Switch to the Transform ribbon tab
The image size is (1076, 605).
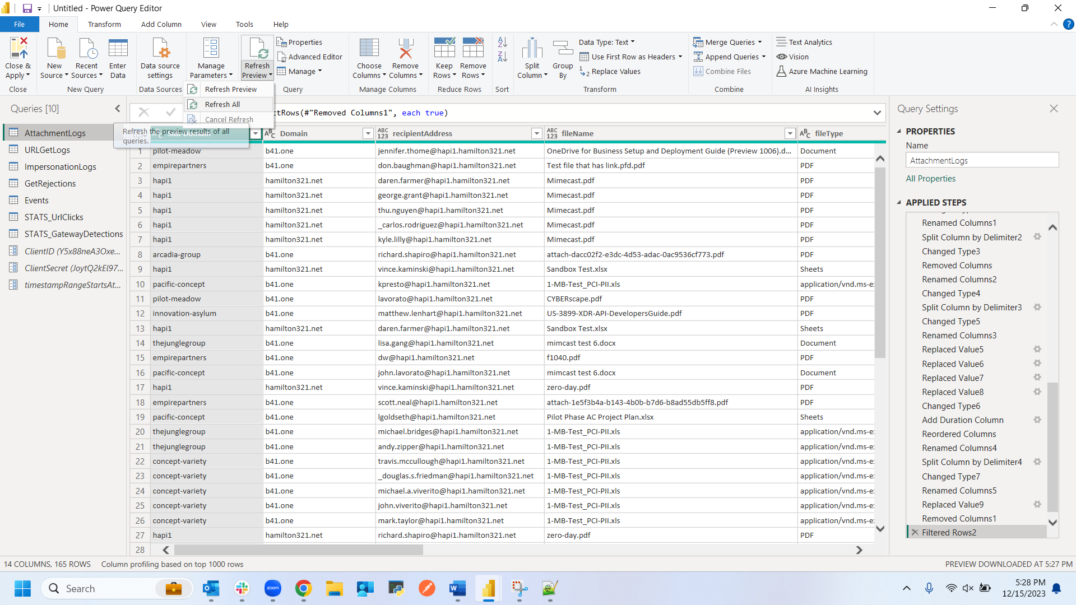[x=104, y=24]
